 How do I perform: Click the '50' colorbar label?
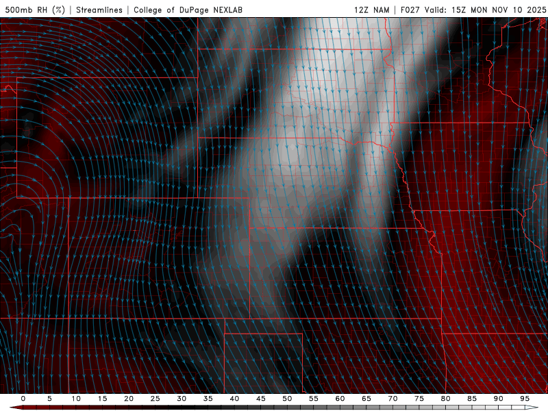[287, 399]
